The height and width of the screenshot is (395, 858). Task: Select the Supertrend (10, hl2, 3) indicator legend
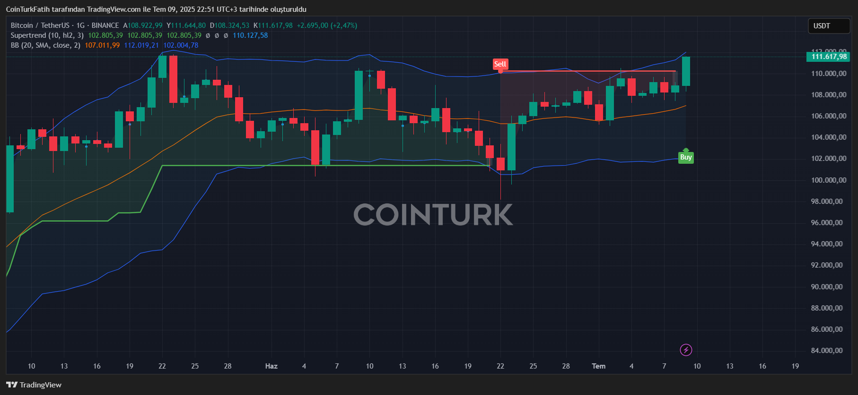click(47, 35)
